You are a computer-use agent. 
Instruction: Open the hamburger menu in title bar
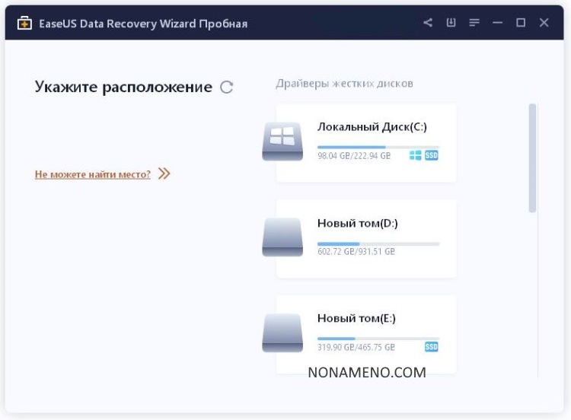(x=474, y=23)
